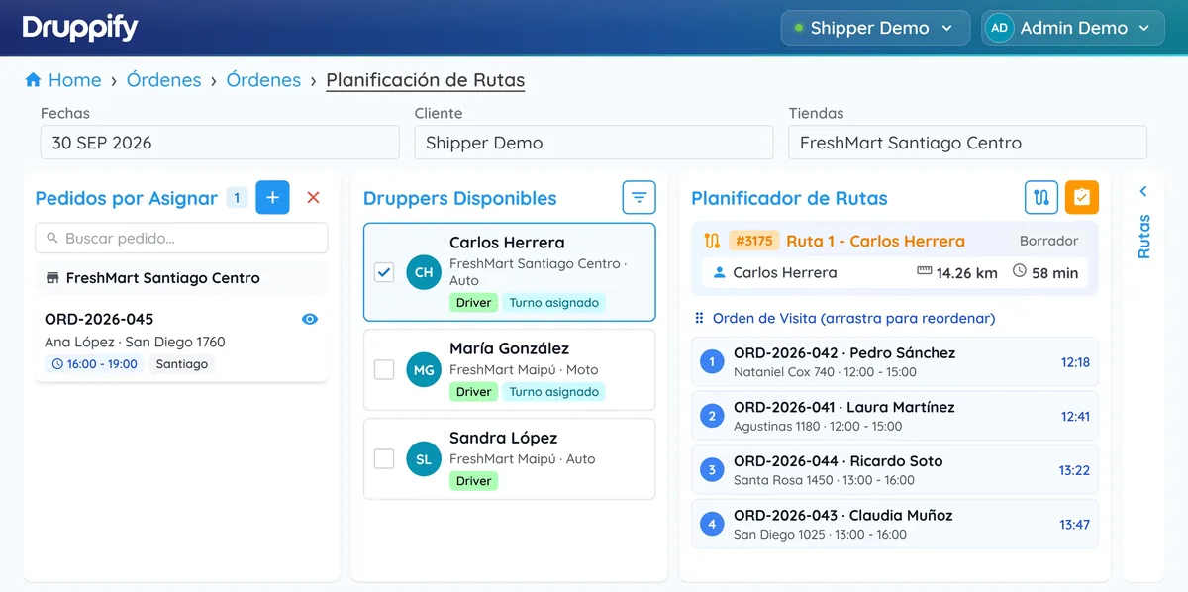Click the orange clipboard check button
Viewport: 1188px width, 592px height.
click(1082, 198)
